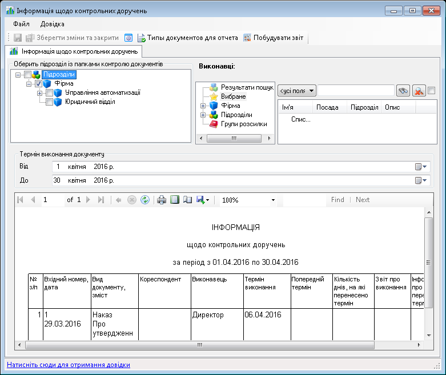This screenshot has width=446, height=375.
Task: Go to previous report page
Action: click(x=33, y=200)
